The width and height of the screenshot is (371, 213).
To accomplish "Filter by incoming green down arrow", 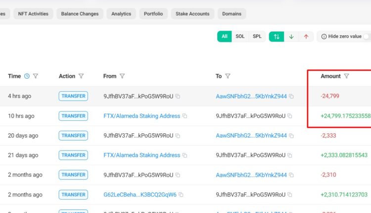I will 291,37.
